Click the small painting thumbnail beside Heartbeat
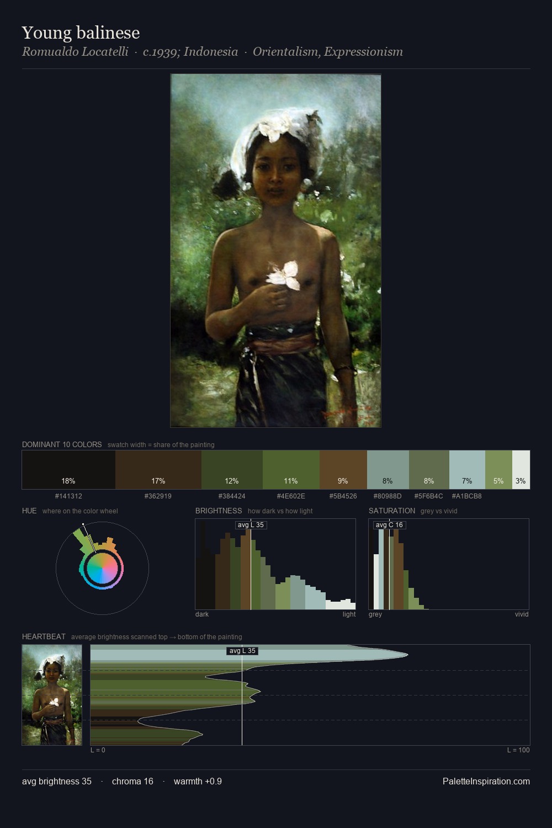This screenshot has height=828, width=552. click(52, 695)
